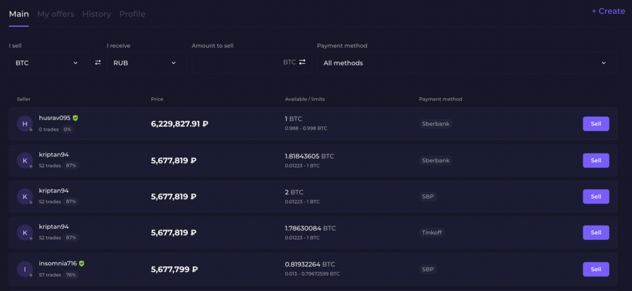Click the 1.81843605 BTC available amount

pyautogui.click(x=310, y=156)
